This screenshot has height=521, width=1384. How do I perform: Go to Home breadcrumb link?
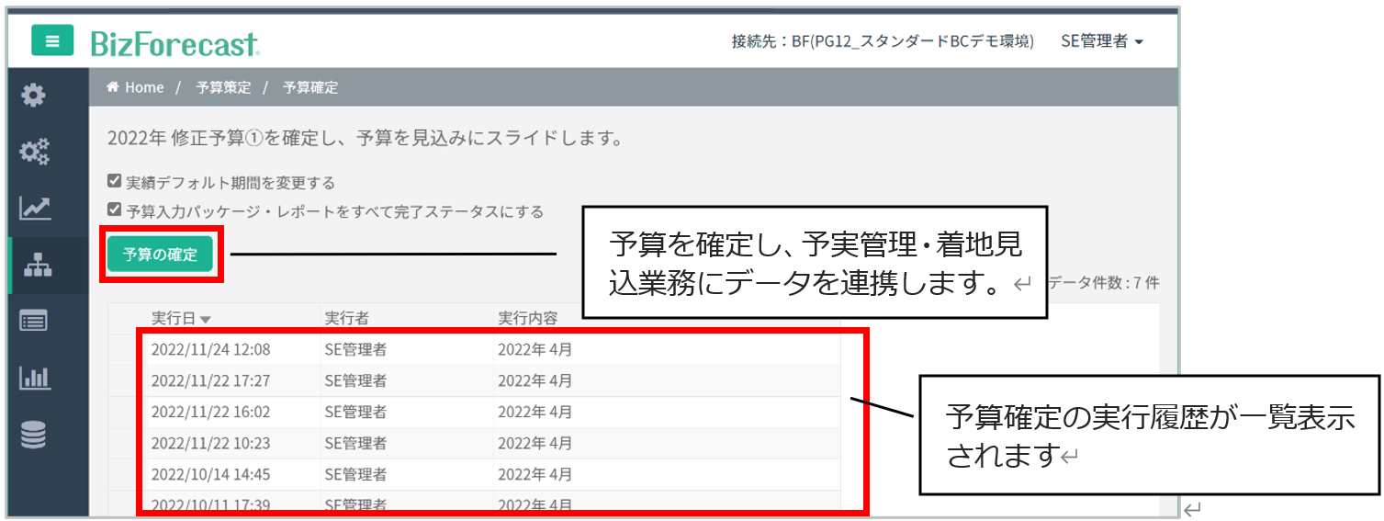[136, 87]
